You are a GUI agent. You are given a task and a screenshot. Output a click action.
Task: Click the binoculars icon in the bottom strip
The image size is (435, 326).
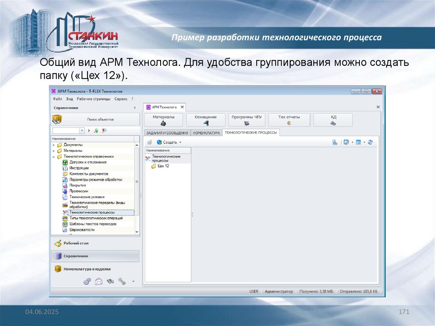click(110, 281)
